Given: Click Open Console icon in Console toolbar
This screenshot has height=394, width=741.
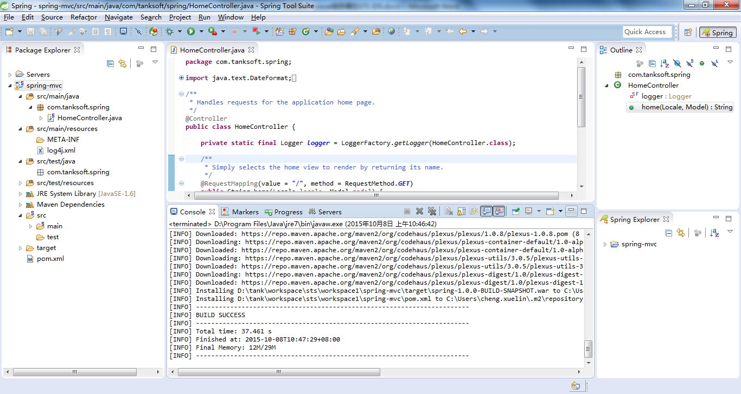Looking at the screenshot, I should (550, 211).
